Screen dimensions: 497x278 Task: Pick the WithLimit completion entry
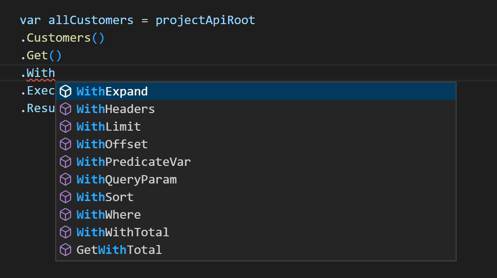coord(109,126)
